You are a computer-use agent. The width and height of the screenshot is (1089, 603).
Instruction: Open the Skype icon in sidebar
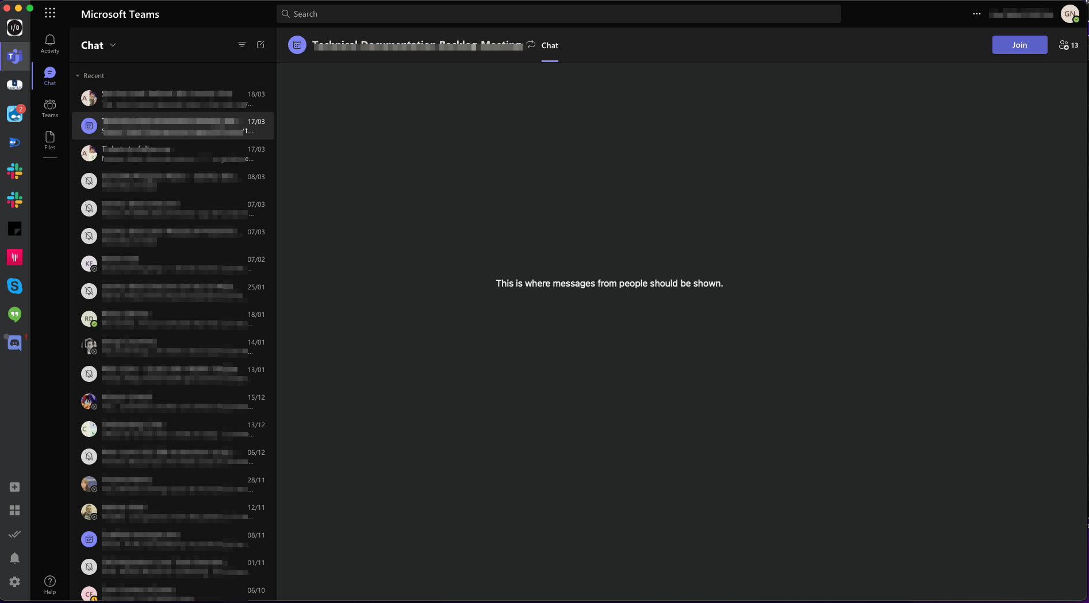14,286
